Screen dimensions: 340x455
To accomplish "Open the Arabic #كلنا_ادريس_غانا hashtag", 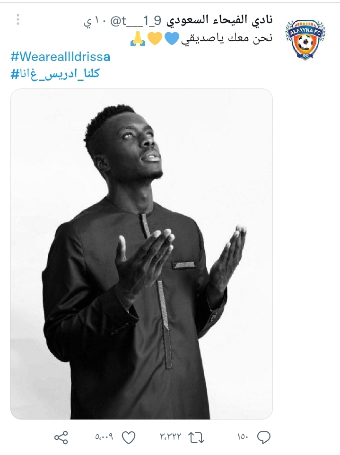I will [x=55, y=74].
